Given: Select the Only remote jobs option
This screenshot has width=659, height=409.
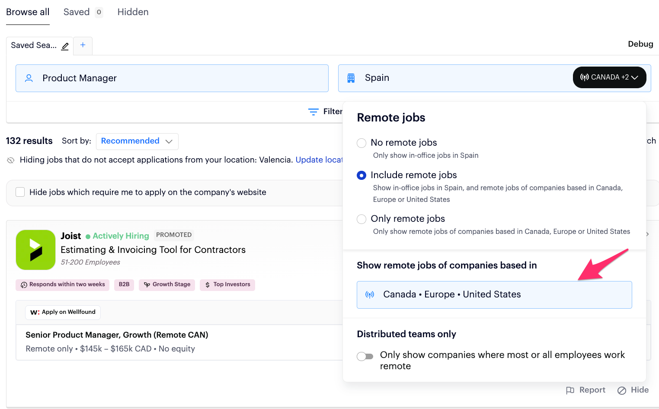Looking at the screenshot, I should click(361, 219).
